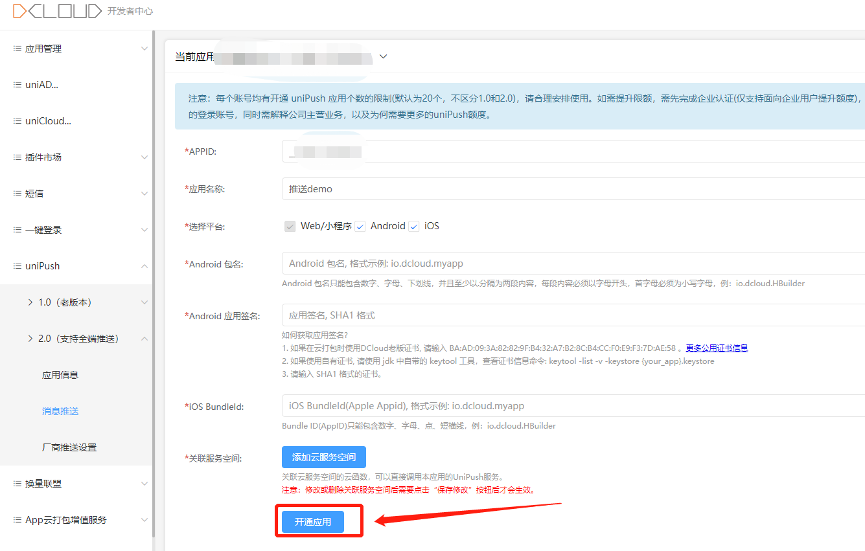Open the 当前应用 dropdown
This screenshot has height=551, width=865.
pos(383,56)
